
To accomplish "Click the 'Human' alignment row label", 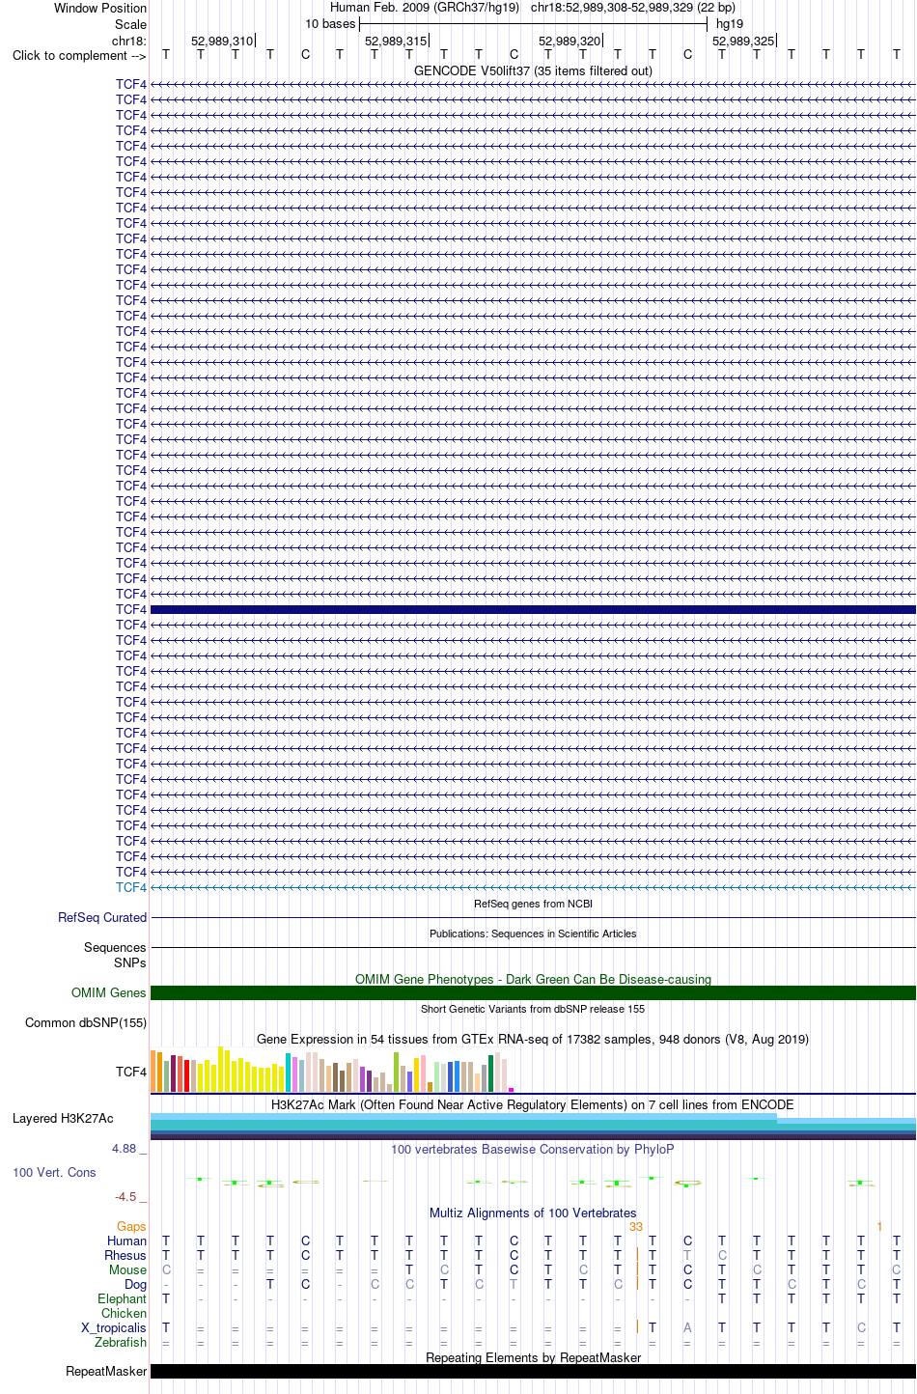I will [x=127, y=1241].
